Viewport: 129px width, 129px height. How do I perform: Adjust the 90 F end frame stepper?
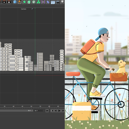tap(43, 111)
